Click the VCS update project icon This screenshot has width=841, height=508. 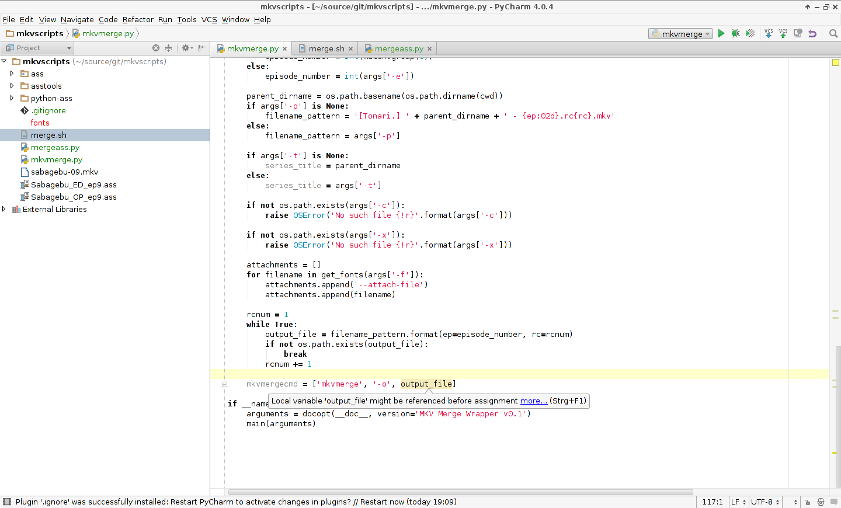(x=769, y=33)
